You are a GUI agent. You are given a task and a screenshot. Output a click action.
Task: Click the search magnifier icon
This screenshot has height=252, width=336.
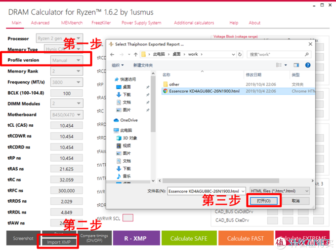[307, 54]
